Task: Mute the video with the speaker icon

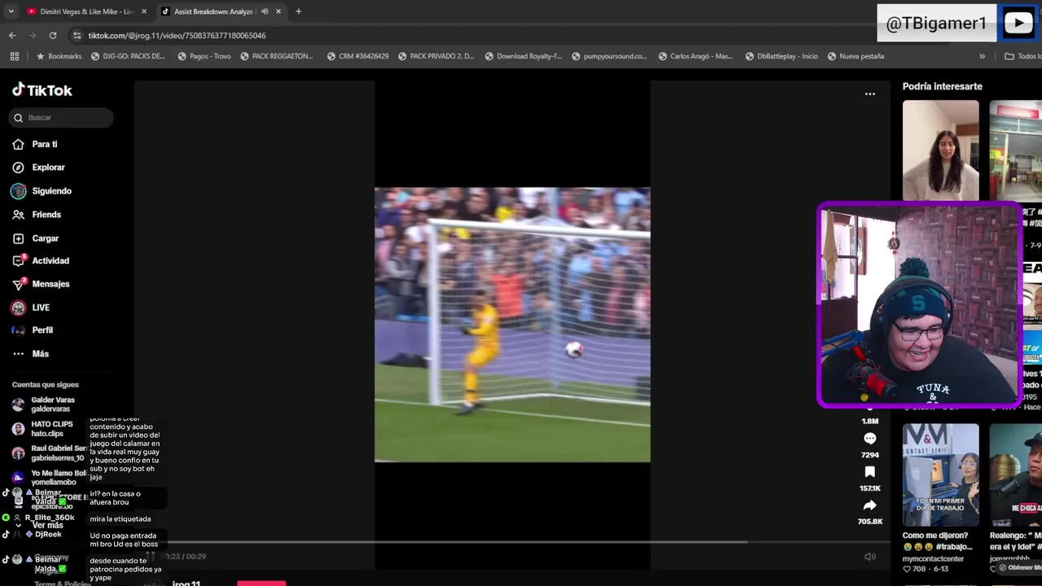Action: 869,557
